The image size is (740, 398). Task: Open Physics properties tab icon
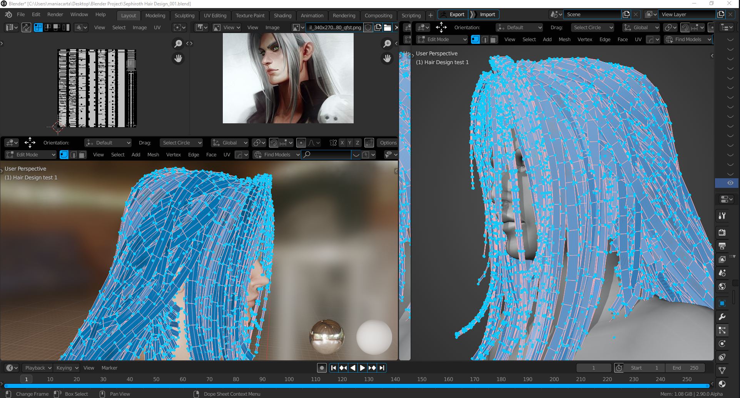[x=722, y=344]
